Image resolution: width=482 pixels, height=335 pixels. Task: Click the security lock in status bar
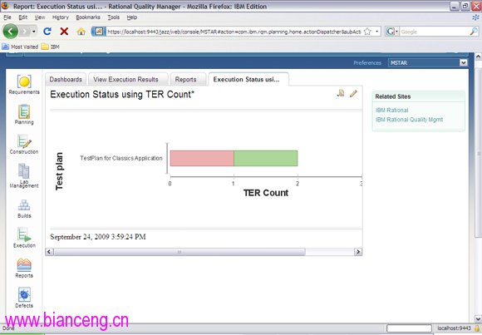pos(477,329)
